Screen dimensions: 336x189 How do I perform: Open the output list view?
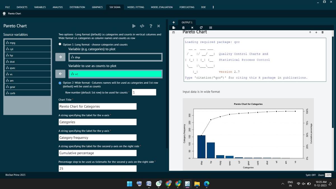pos(211,27)
